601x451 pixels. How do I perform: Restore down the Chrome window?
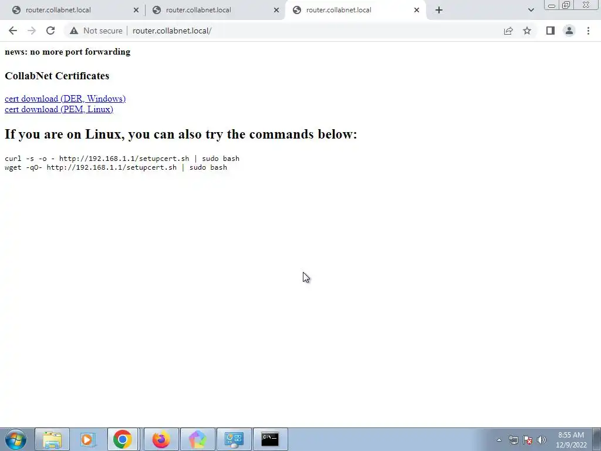point(566,5)
